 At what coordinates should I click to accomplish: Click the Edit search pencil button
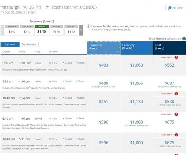(x=175, y=8)
